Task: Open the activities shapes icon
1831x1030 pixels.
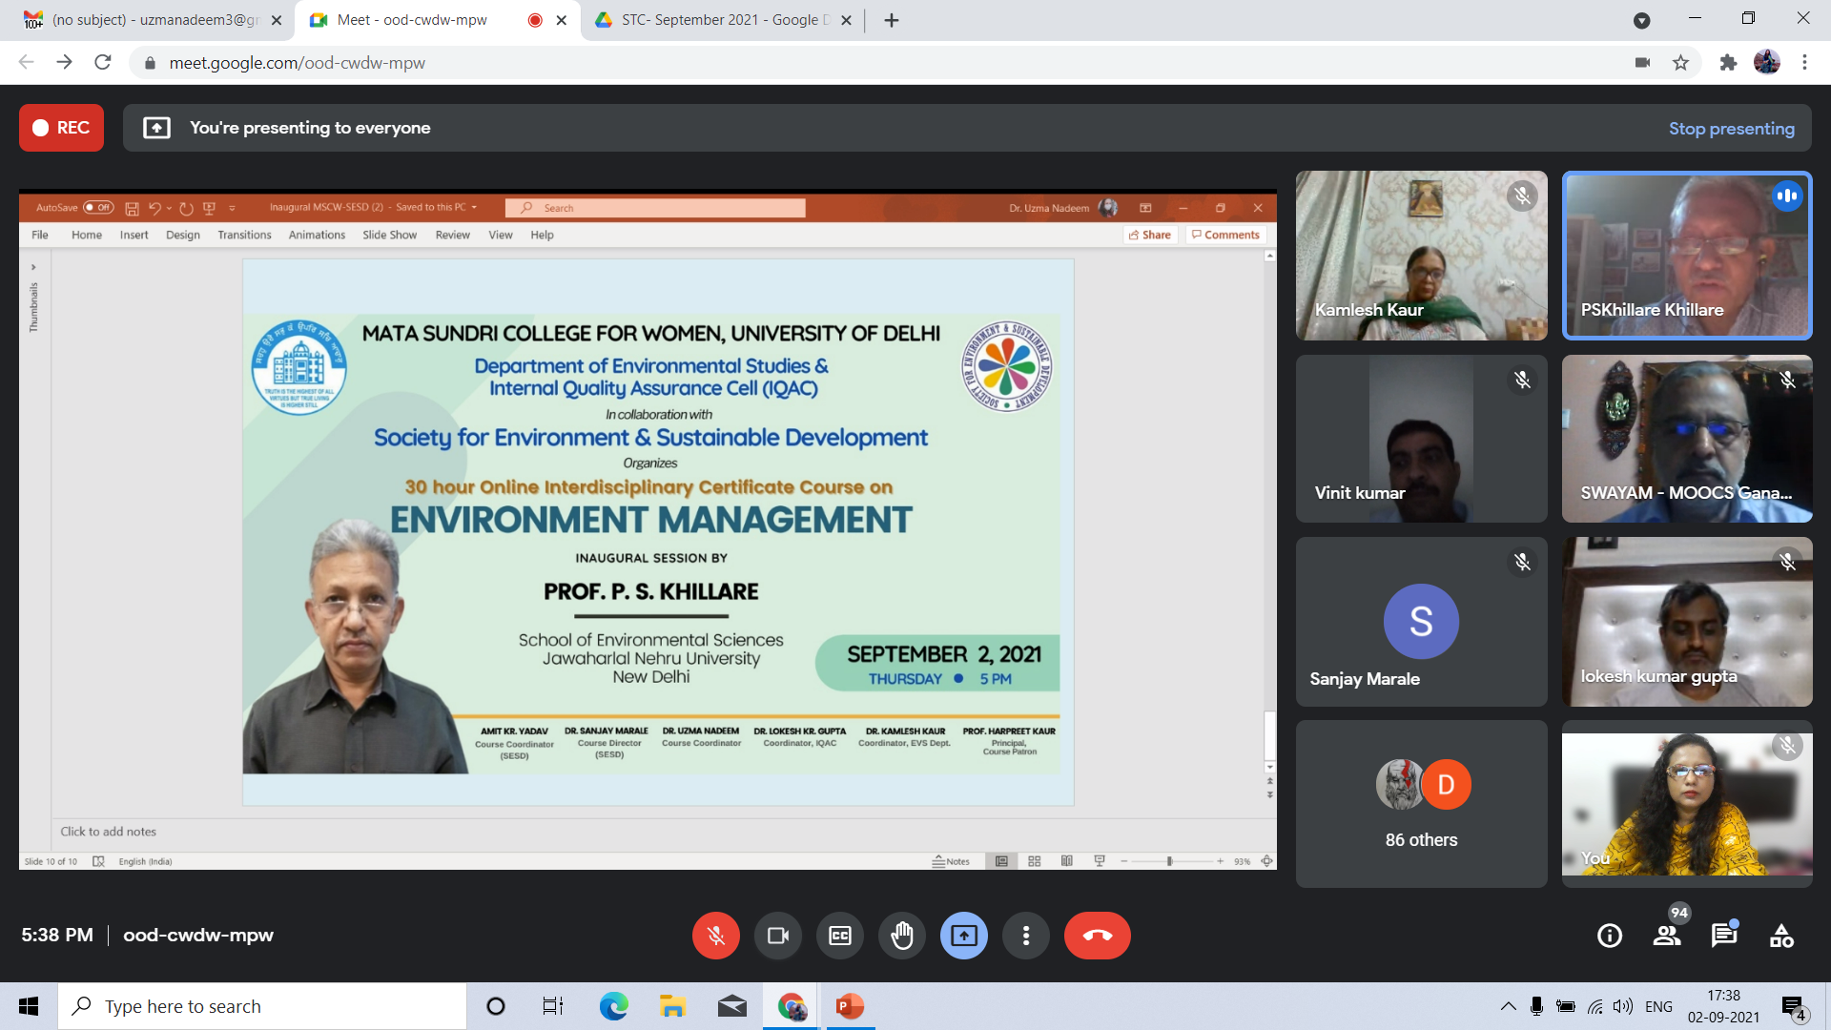Action: pos(1780,936)
